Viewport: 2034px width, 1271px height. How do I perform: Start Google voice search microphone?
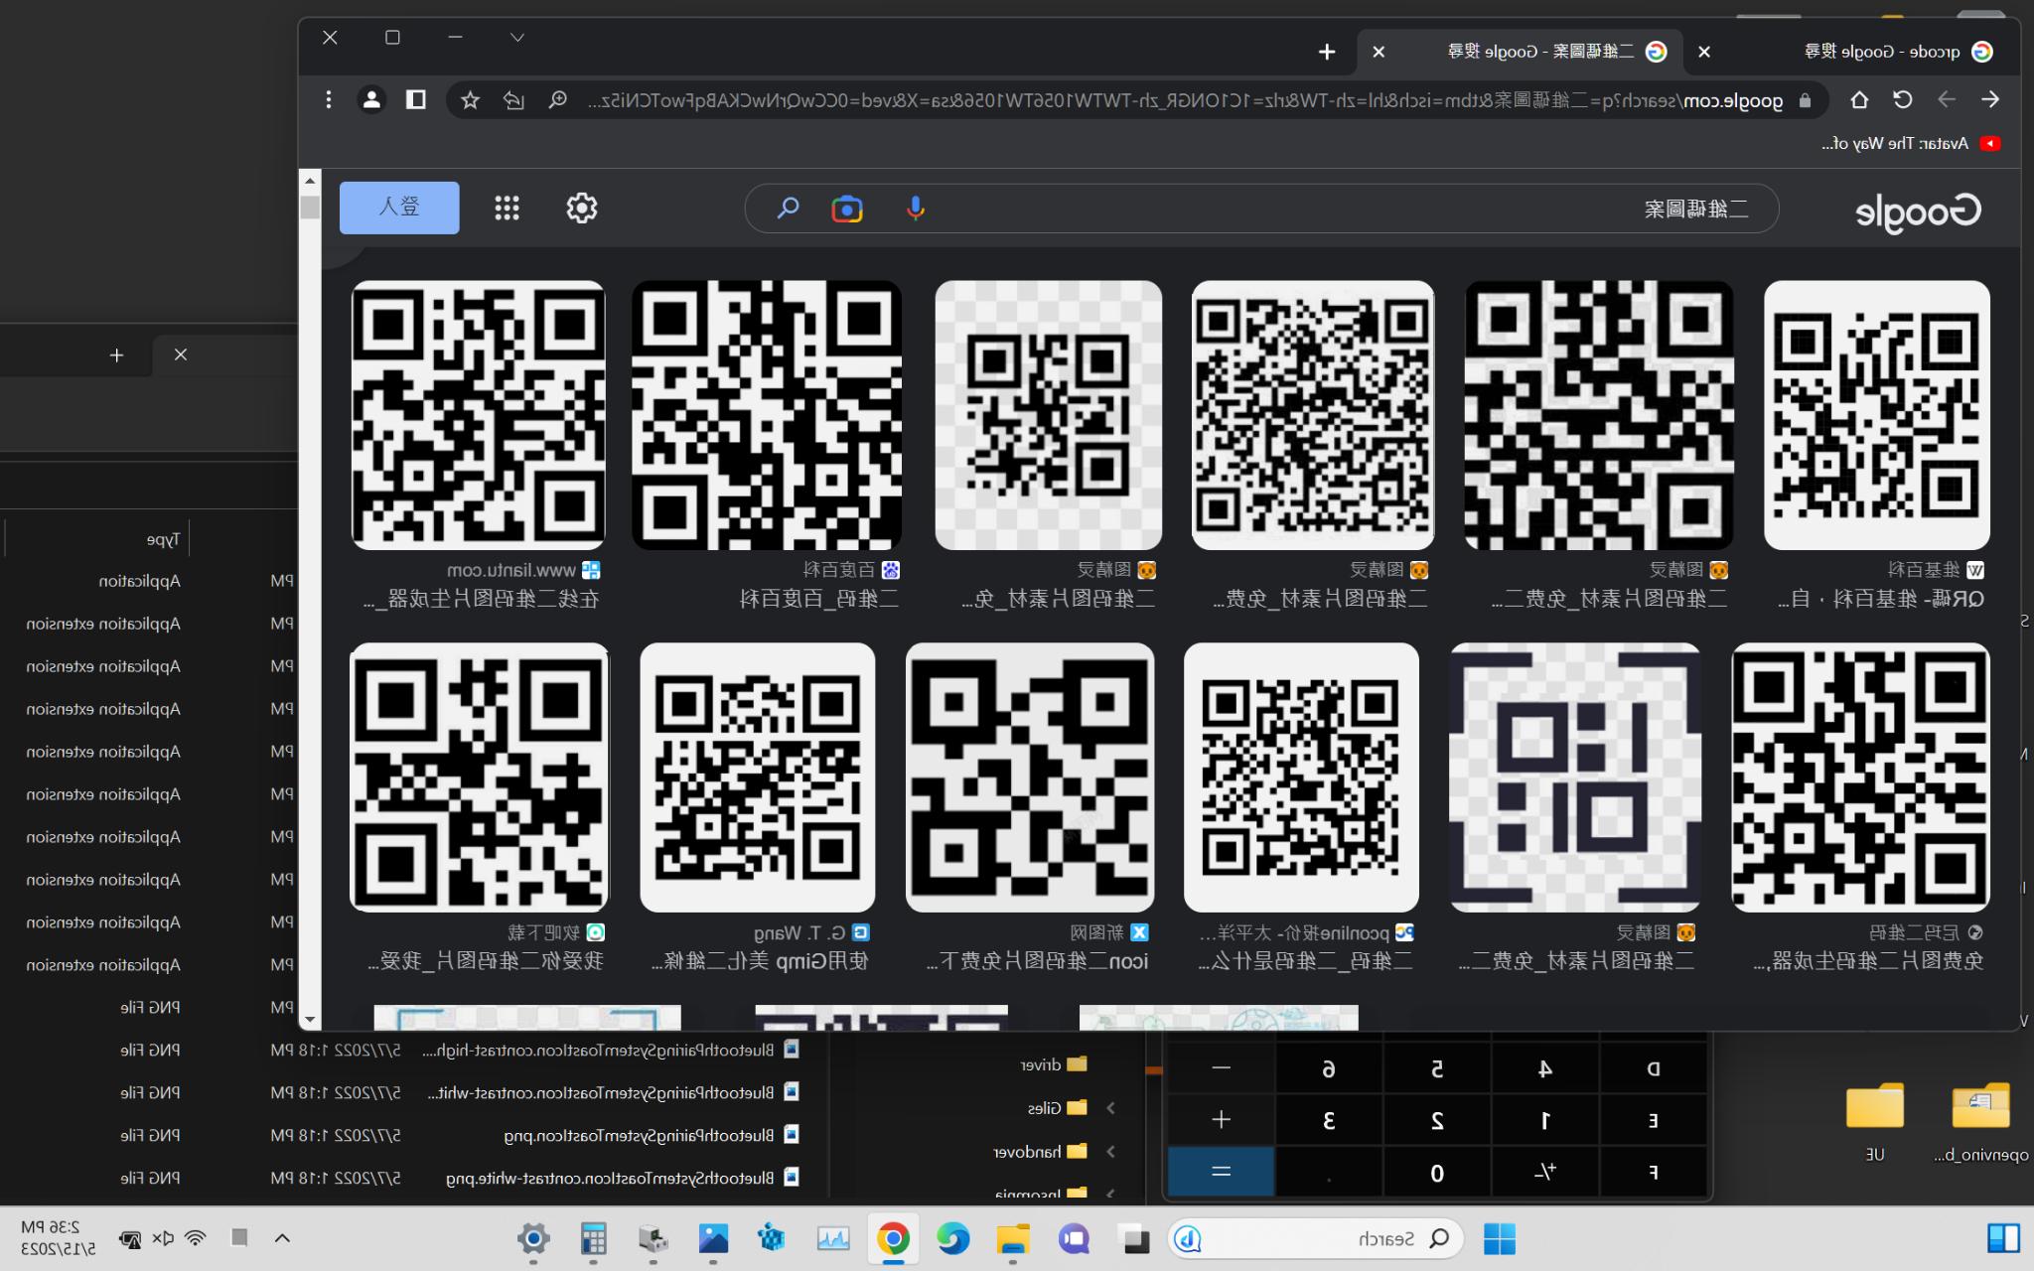[916, 209]
